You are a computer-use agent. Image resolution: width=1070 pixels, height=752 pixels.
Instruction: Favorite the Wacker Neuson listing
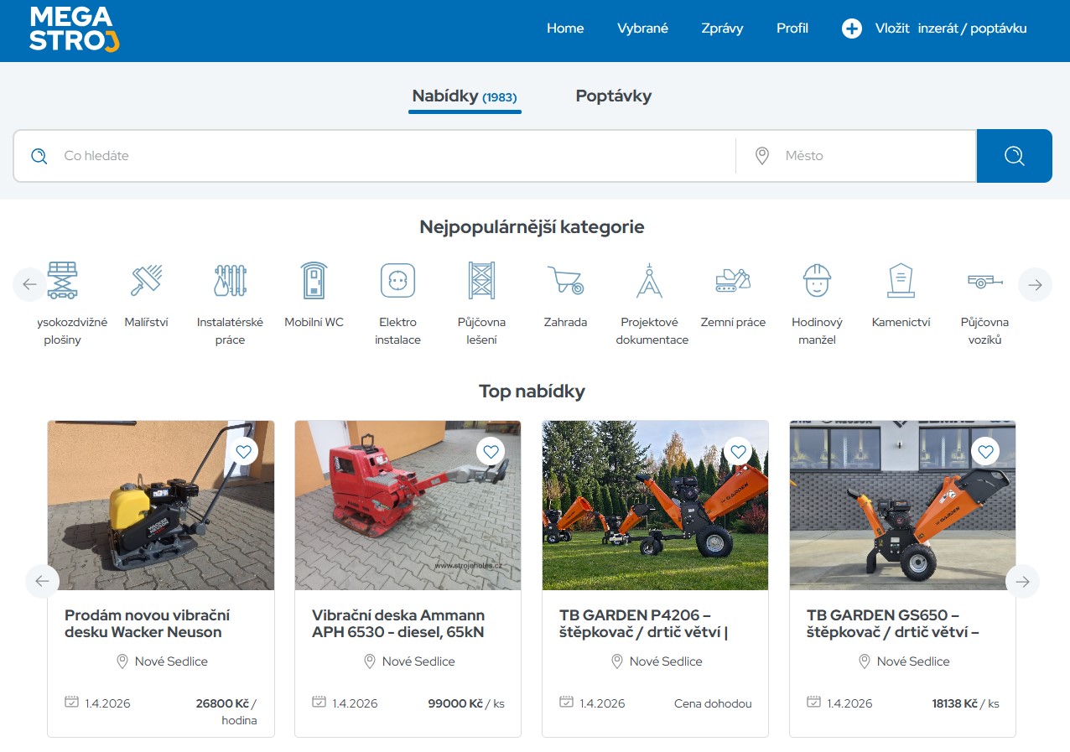(244, 452)
